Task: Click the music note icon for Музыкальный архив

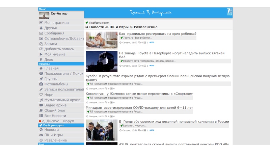Action: (x=41, y=100)
